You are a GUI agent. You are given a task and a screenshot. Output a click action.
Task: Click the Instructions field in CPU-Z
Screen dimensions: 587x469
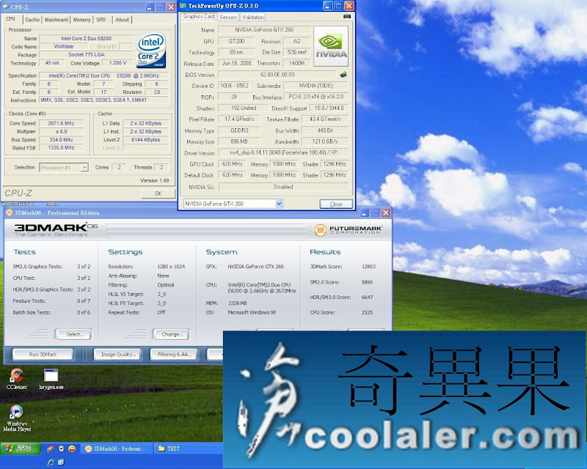[104, 100]
